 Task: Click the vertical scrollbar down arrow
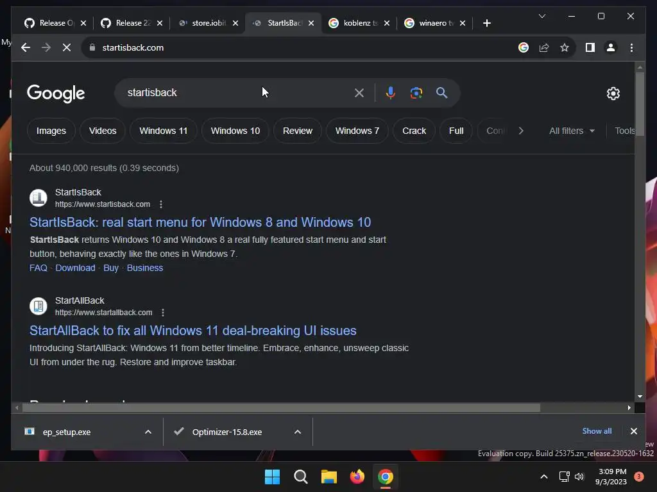(640, 396)
